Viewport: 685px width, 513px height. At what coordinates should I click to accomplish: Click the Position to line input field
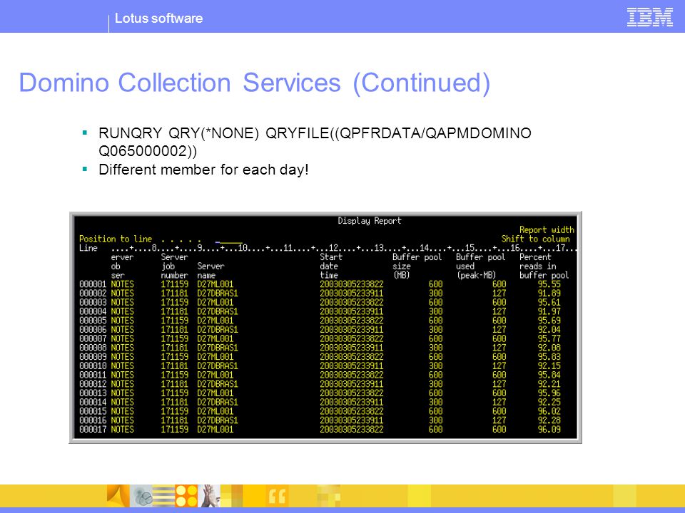(229, 239)
